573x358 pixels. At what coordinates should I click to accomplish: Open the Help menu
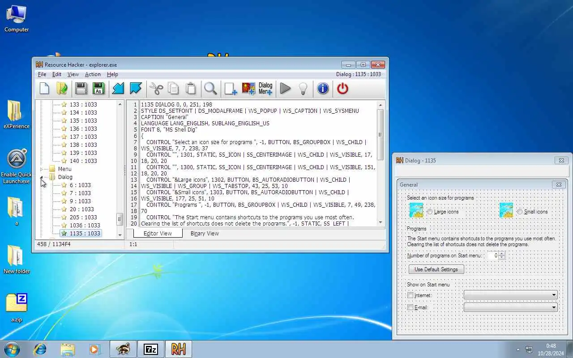(112, 74)
